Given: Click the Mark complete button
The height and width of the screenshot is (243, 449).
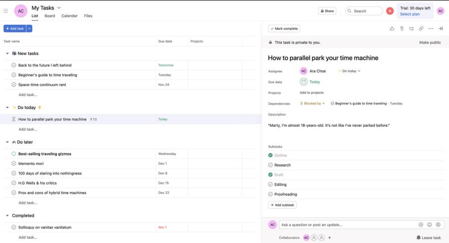Looking at the screenshot, I should (x=284, y=29).
